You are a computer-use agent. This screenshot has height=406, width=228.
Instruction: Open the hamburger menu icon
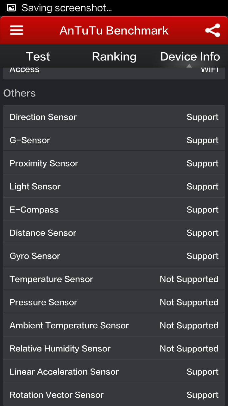pyautogui.click(x=16, y=30)
